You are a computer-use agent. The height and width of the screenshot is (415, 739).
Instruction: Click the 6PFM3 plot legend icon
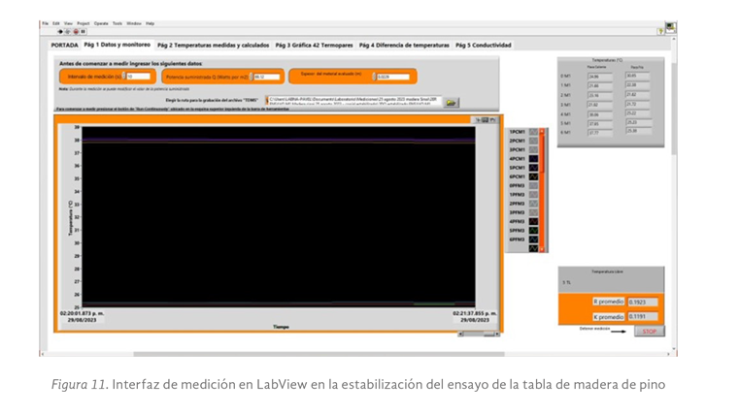[x=533, y=239]
